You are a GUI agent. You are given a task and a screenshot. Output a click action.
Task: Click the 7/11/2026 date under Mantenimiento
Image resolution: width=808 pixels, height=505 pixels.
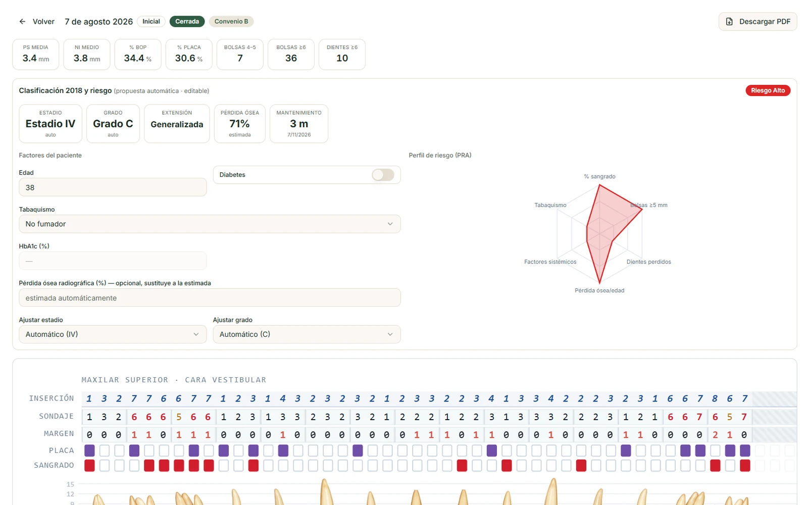point(299,135)
